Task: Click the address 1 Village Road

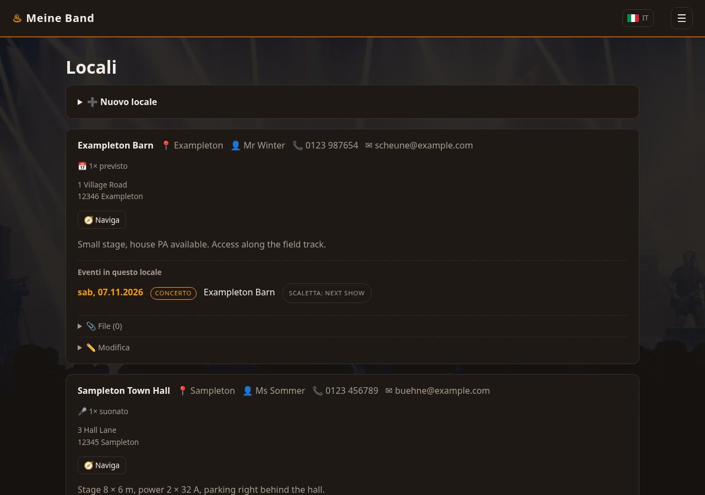Action: point(102,185)
